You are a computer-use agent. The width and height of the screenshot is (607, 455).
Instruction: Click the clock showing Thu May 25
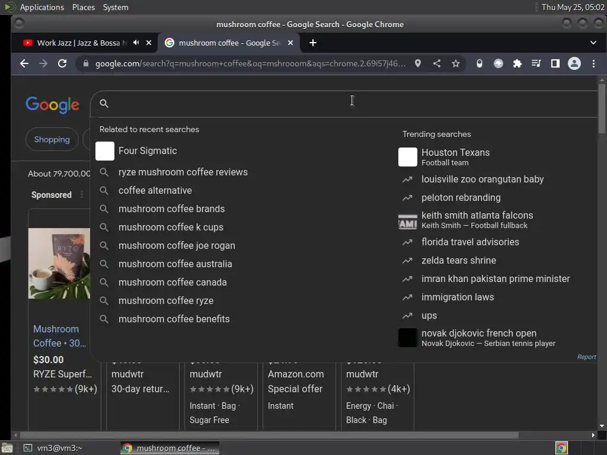click(x=573, y=7)
